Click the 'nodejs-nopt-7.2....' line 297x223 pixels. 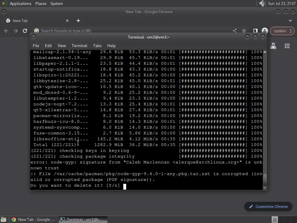[x=148, y=104]
